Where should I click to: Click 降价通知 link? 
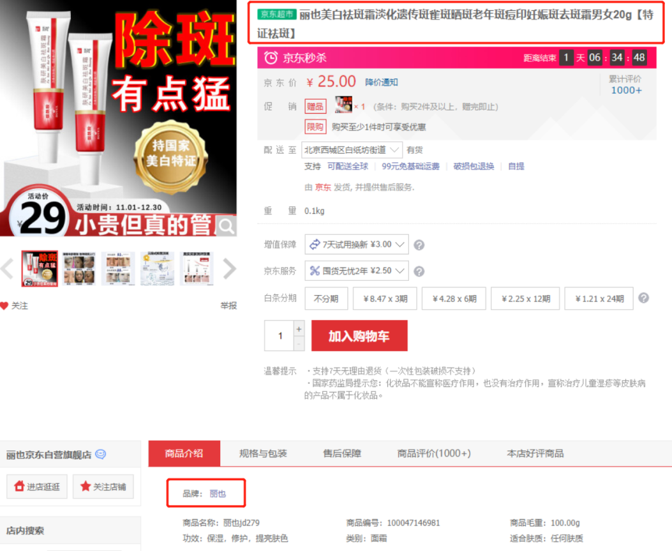pos(381,82)
